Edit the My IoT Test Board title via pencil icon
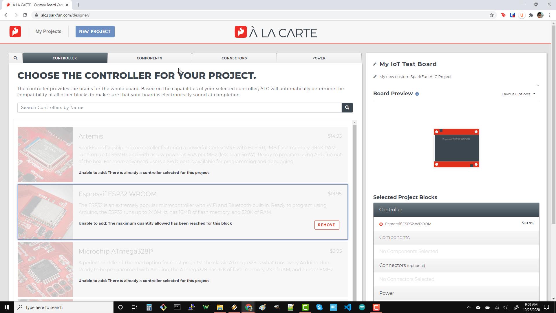The width and height of the screenshot is (556, 313). point(375,64)
